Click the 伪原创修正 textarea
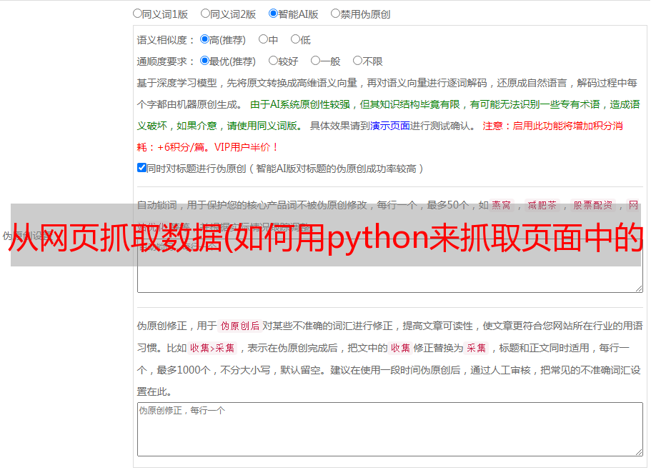This screenshot has height=470, width=651. (x=390, y=429)
